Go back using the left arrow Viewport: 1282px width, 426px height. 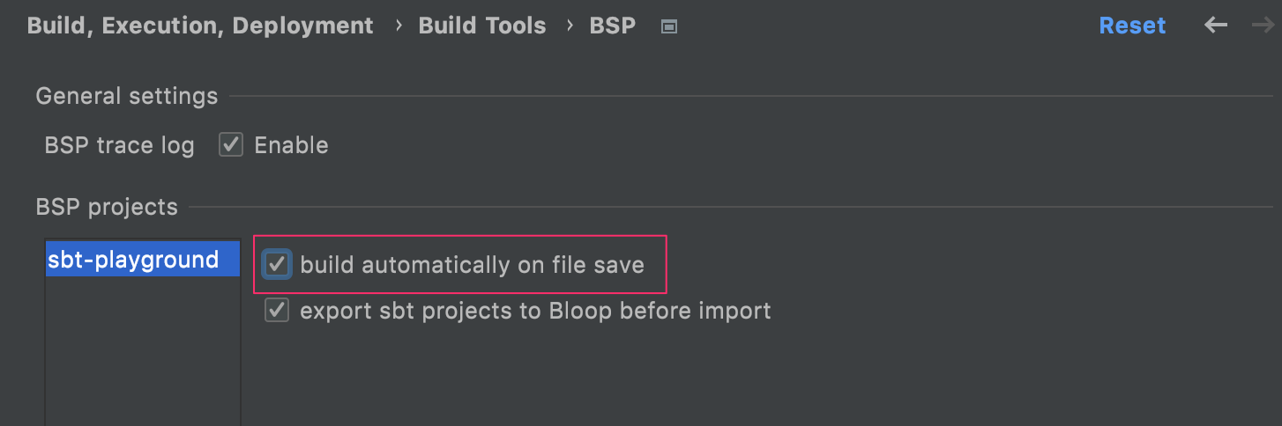point(1216,26)
